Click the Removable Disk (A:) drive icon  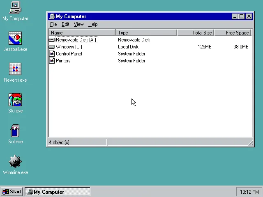tap(52, 40)
